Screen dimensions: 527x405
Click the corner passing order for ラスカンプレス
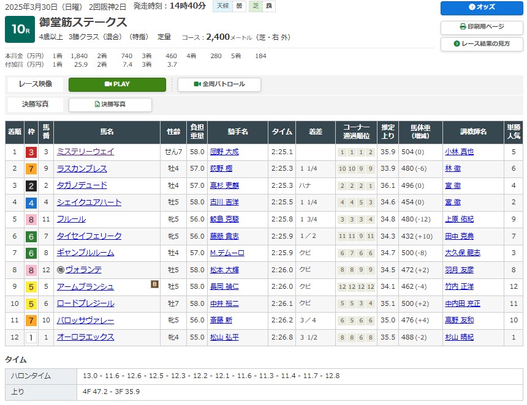click(356, 169)
